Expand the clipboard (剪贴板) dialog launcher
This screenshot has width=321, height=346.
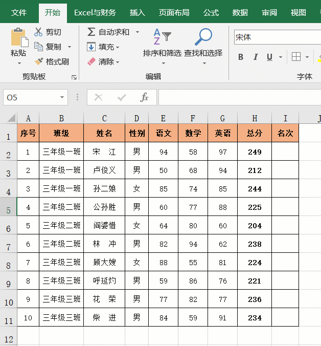pos(74,77)
